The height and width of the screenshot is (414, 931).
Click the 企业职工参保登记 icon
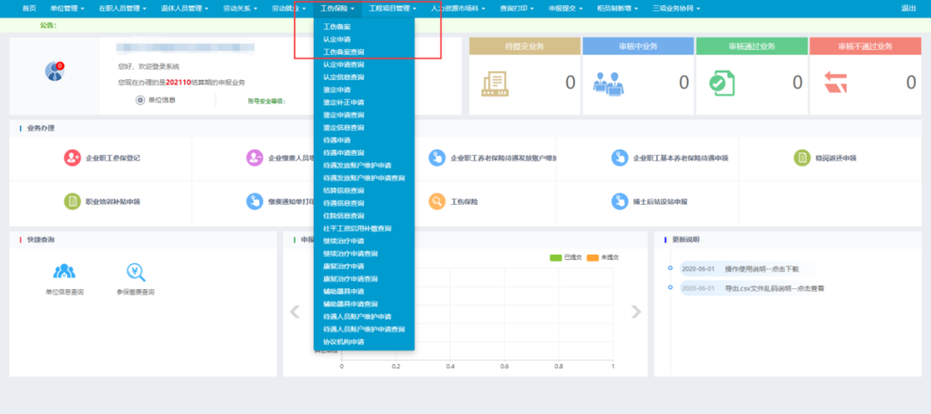(x=73, y=158)
